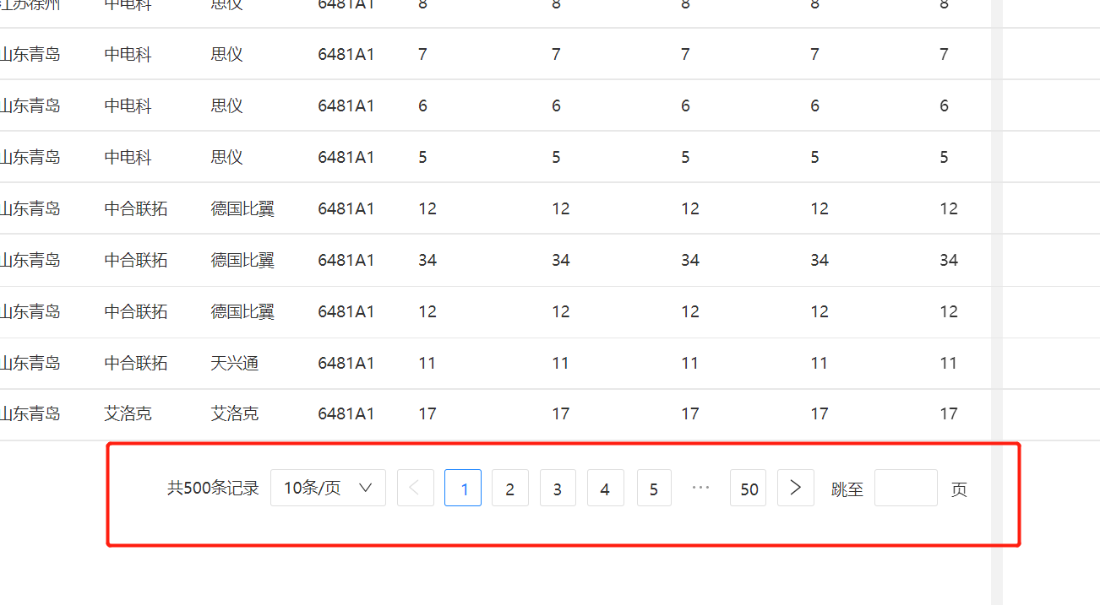Click the chevron in page size selector

tap(366, 488)
